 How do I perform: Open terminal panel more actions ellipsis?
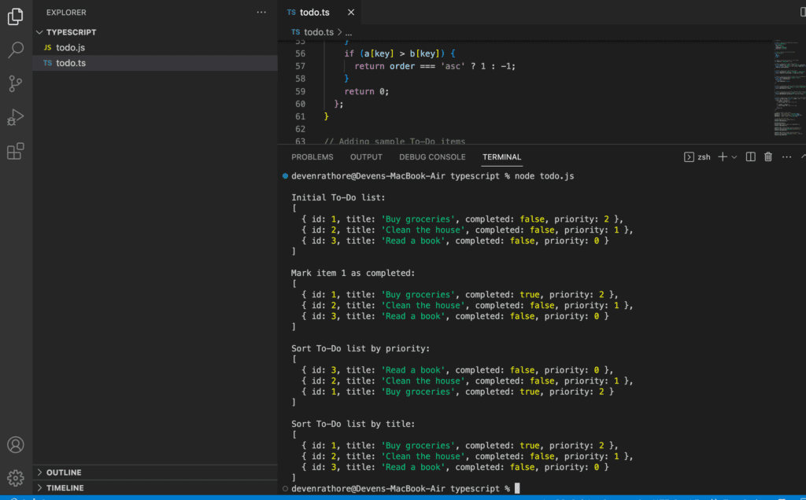[786, 157]
